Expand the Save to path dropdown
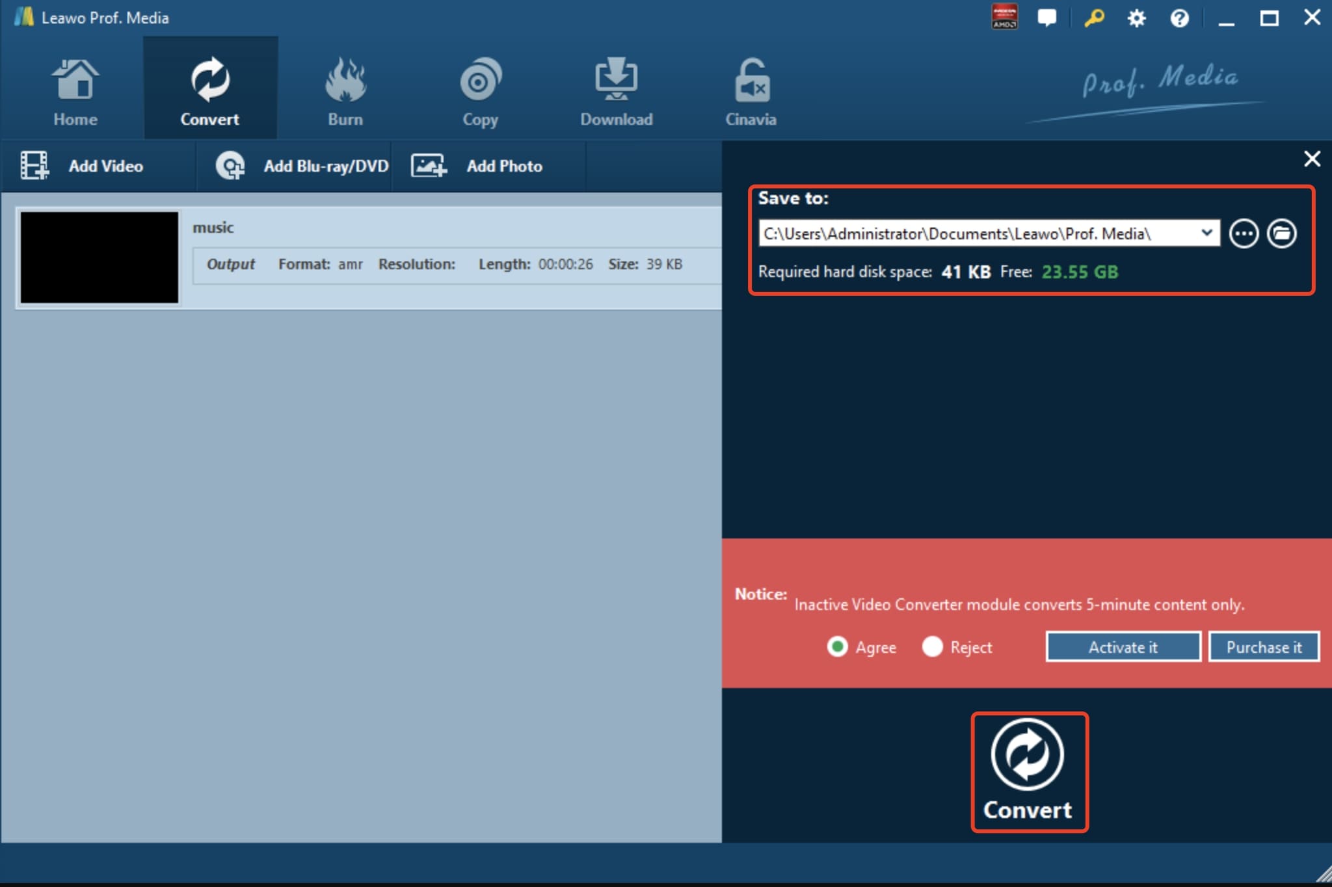This screenshot has height=887, width=1332. point(1206,233)
